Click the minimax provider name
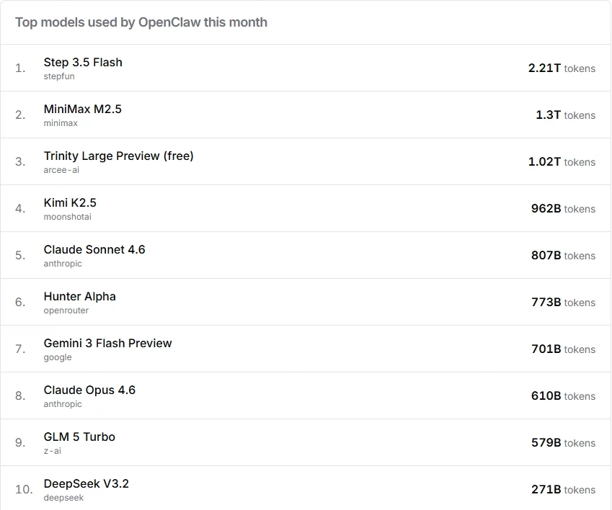 (61, 123)
